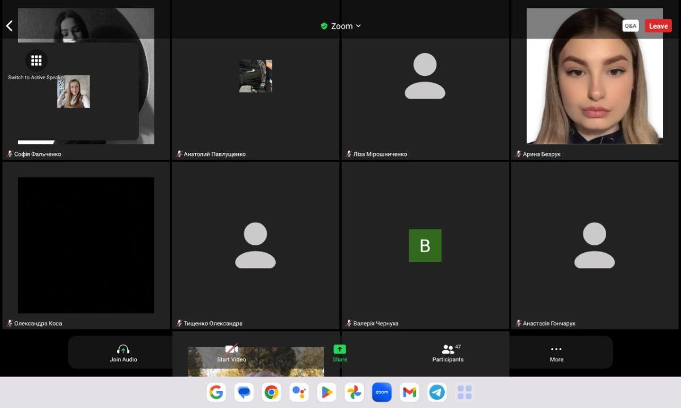Launch Telegram from the dock
Image resolution: width=681 pixels, height=408 pixels.
437,392
